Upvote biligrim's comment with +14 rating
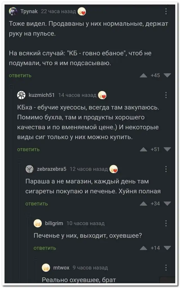The height and width of the screenshot is (288, 180). tap(143, 248)
